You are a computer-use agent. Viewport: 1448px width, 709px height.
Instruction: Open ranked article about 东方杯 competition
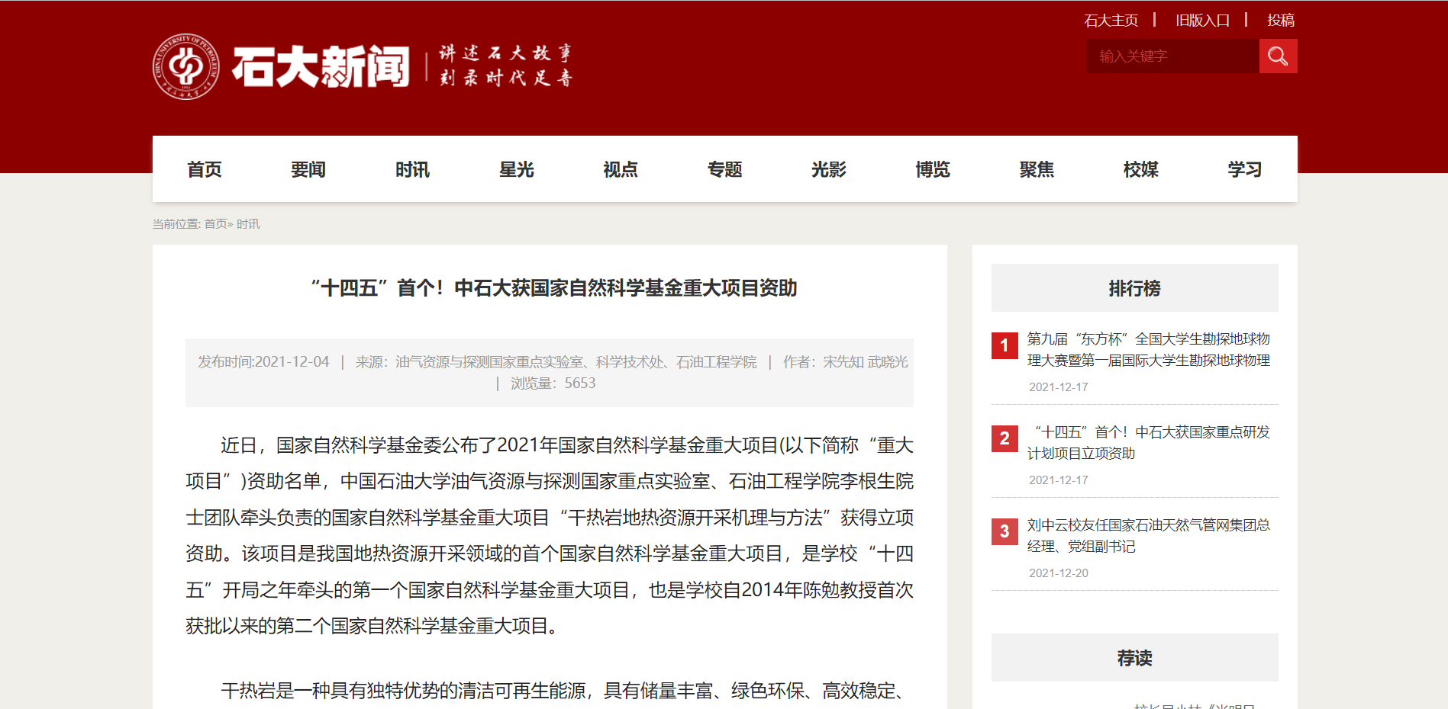tap(1148, 349)
